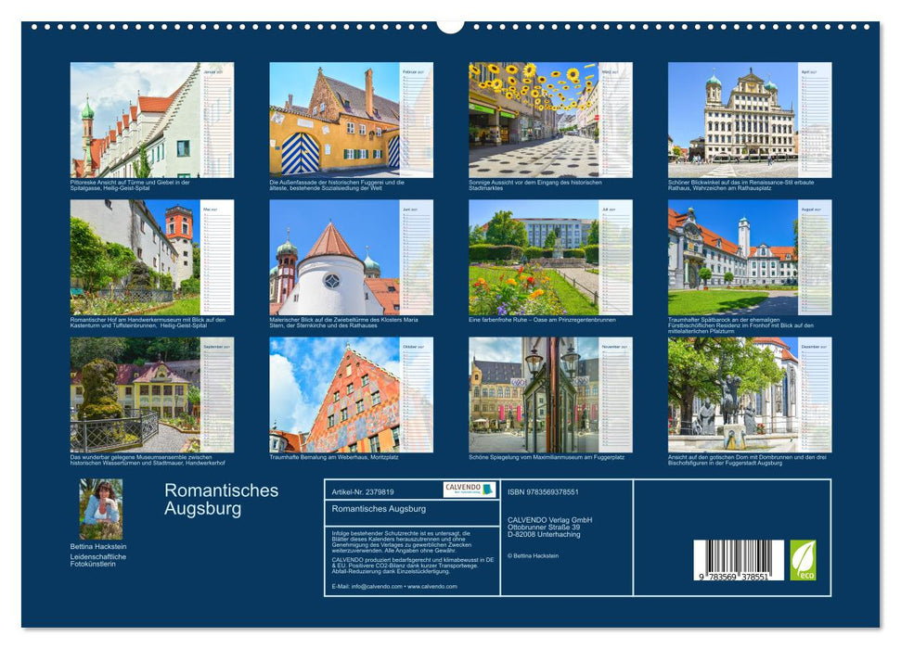Image resolution: width=901 pixels, height=649 pixels.
Task: Click caption 'Pittoreske Ansicht auf Türme und Giebel'
Action: pyautogui.click(x=131, y=185)
